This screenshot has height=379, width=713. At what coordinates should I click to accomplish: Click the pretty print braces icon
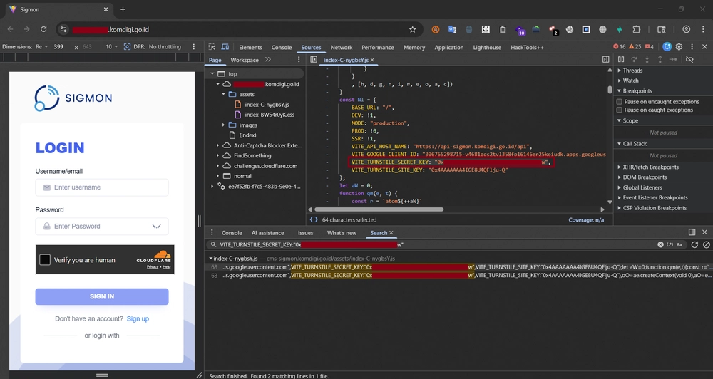[314, 219]
